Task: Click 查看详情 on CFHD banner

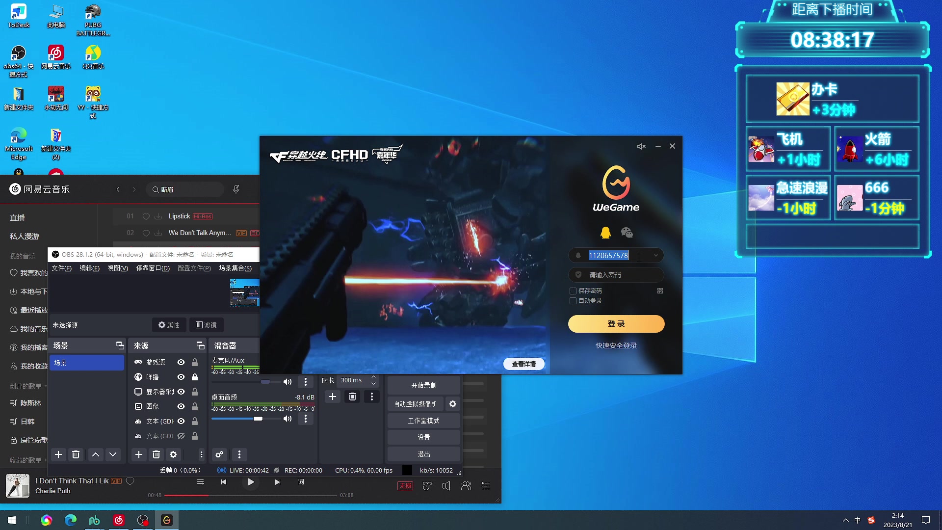Action: coord(523,364)
